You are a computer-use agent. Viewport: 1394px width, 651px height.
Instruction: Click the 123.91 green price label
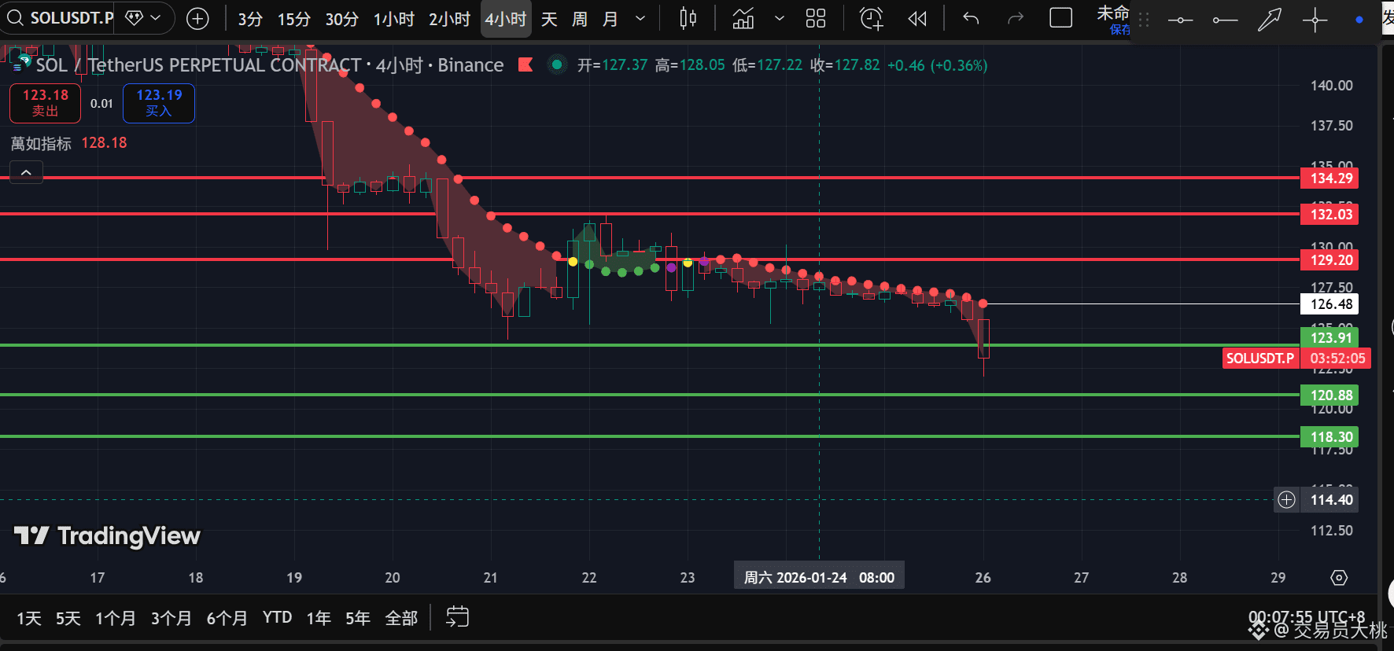coord(1331,338)
